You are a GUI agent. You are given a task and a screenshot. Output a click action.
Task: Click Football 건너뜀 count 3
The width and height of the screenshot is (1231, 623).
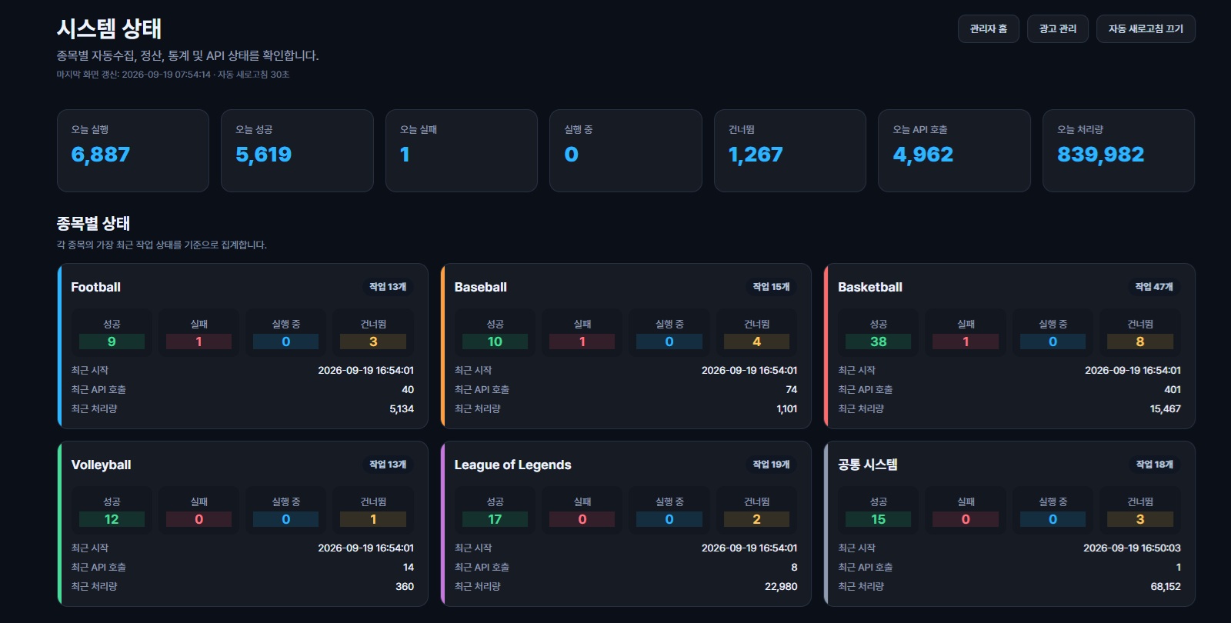[x=373, y=341]
